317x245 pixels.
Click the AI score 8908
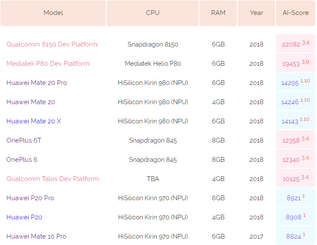[293, 217]
